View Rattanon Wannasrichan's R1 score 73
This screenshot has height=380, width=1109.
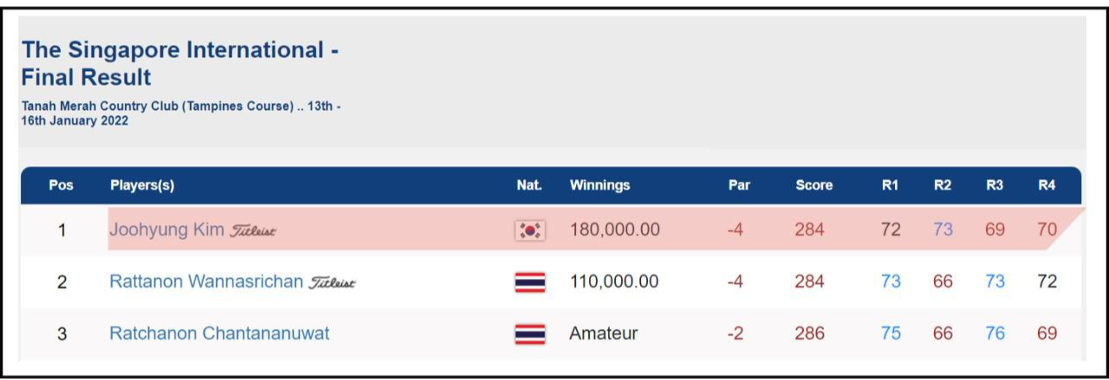tap(891, 282)
